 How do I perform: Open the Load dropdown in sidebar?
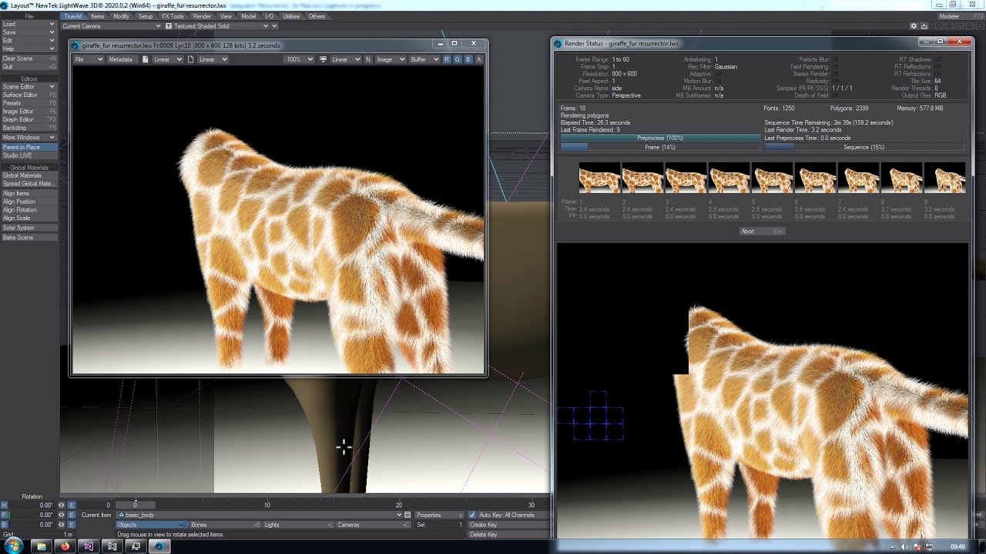[x=29, y=24]
